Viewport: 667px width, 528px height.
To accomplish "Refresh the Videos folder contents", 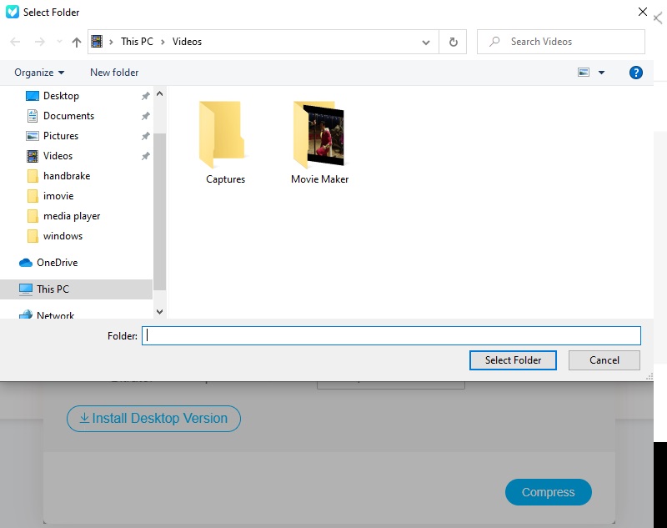I will 453,41.
